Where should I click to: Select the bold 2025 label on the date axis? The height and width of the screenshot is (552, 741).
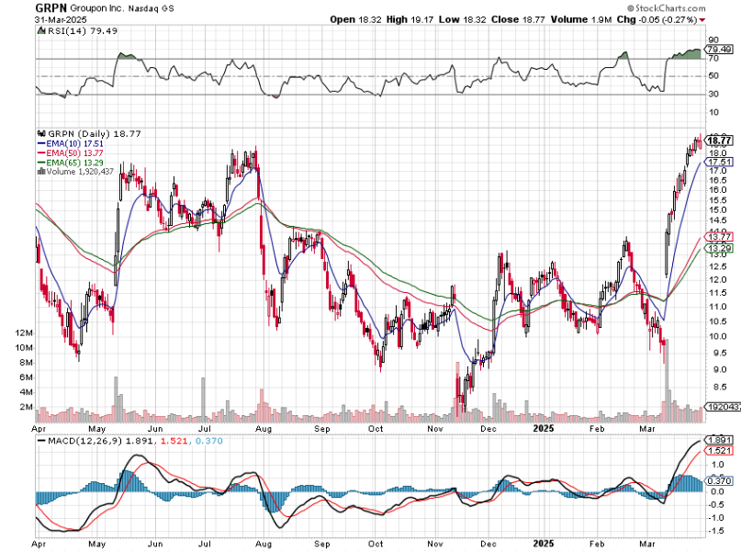click(x=543, y=428)
